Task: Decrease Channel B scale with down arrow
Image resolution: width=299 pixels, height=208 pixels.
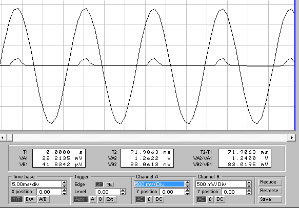Action: 249,186
